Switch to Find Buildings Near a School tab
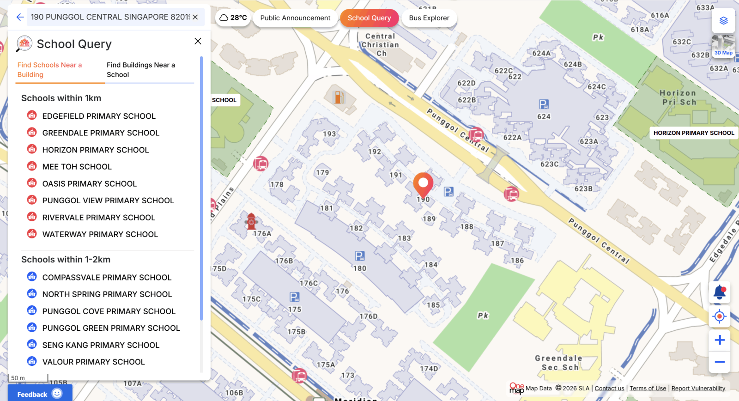The width and height of the screenshot is (739, 401). coord(149,70)
